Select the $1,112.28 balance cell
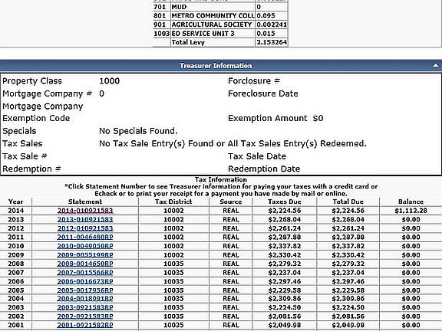The height and width of the screenshot is (331, 442). pyautogui.click(x=411, y=211)
